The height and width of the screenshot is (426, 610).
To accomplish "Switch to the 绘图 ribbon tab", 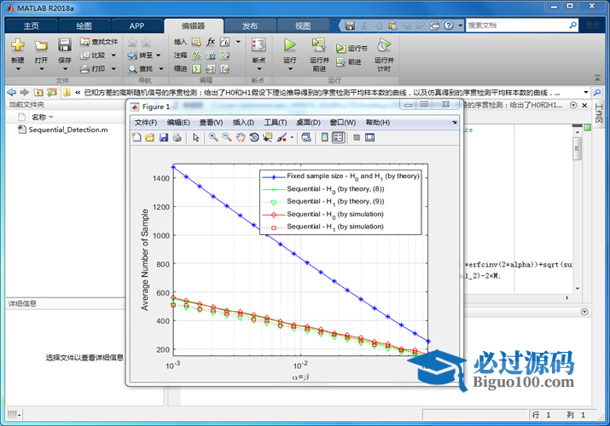I will pyautogui.click(x=84, y=26).
